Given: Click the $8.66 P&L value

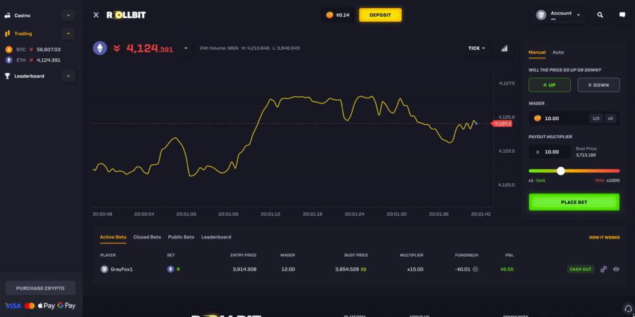Looking at the screenshot, I should [507, 269].
